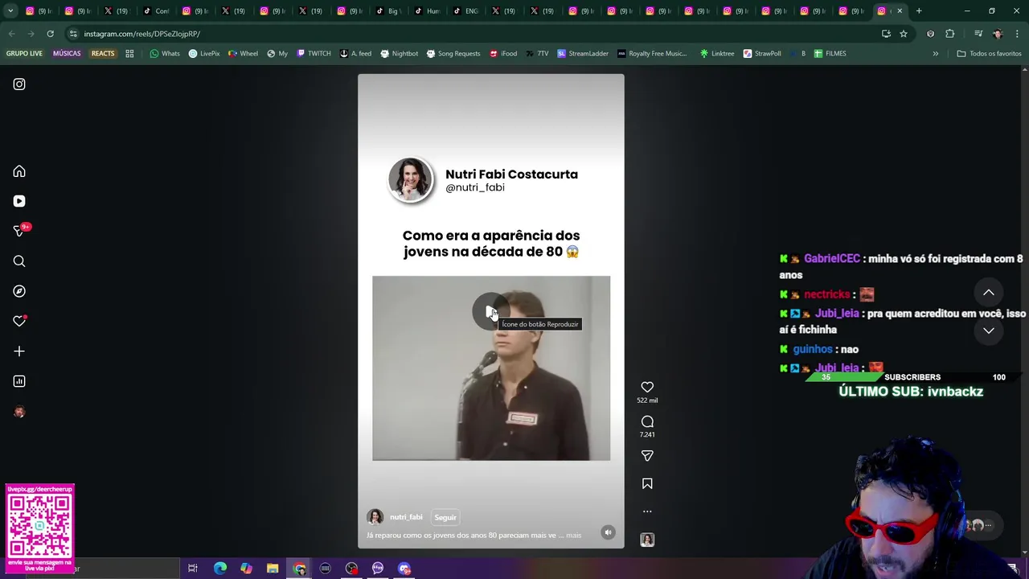Create new post with plus icon
This screenshot has width=1029, height=579.
(x=19, y=351)
